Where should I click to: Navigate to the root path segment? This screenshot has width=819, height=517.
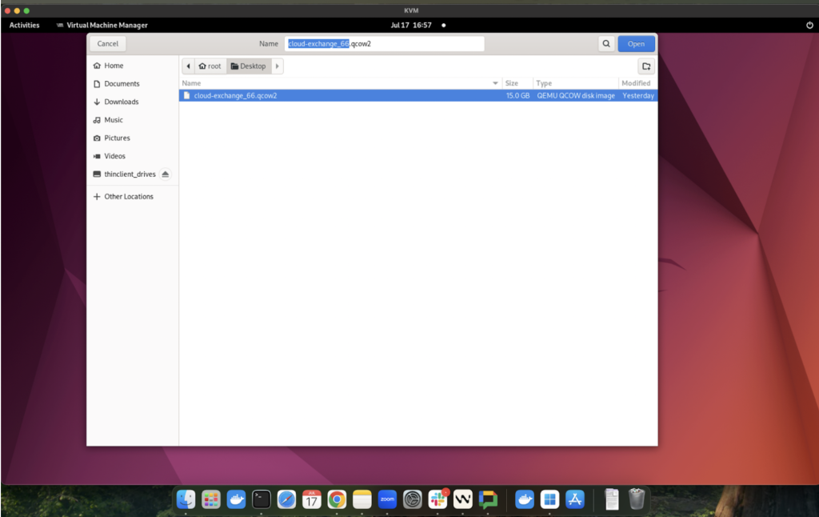[210, 66]
